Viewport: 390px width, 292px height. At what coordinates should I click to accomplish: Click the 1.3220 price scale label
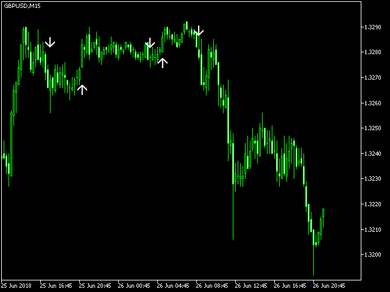coord(372,204)
